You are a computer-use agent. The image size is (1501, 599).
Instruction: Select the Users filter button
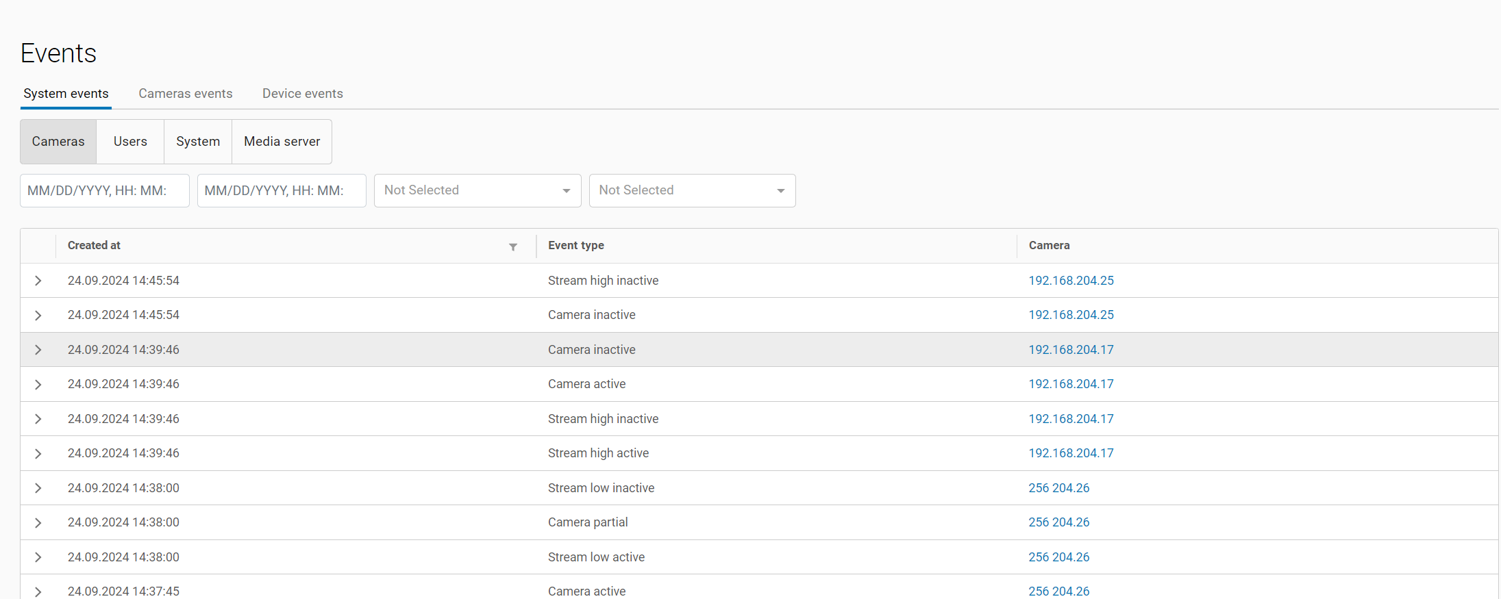(x=130, y=142)
